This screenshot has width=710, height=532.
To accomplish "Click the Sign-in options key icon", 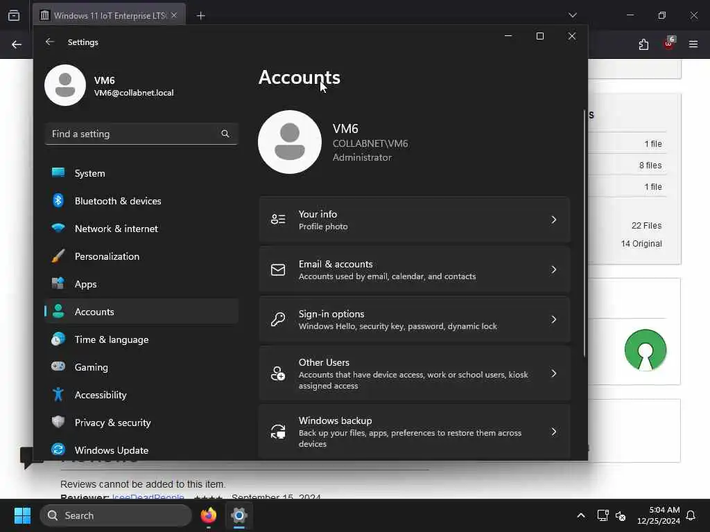I will tap(278, 319).
